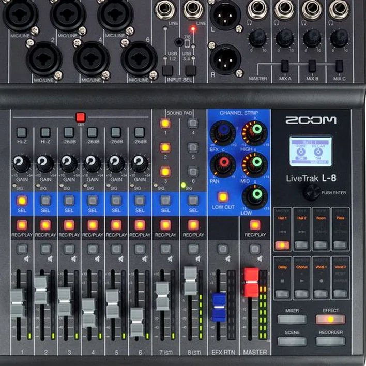Trigger Sound Pad 5

193,147
